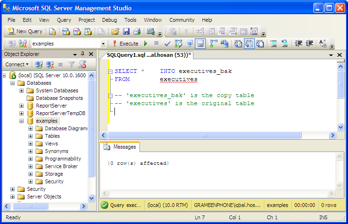Toggle Object Explorer auto-hide pin
The height and width of the screenshot is (224, 348).
[x=82, y=54]
